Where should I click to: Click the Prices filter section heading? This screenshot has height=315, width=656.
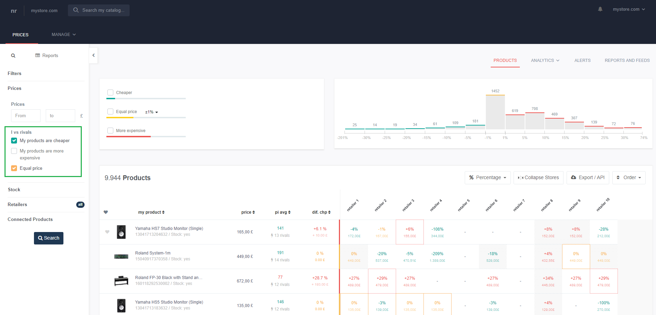15,88
